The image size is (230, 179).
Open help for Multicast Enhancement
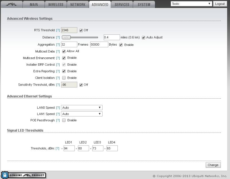pos(58,58)
